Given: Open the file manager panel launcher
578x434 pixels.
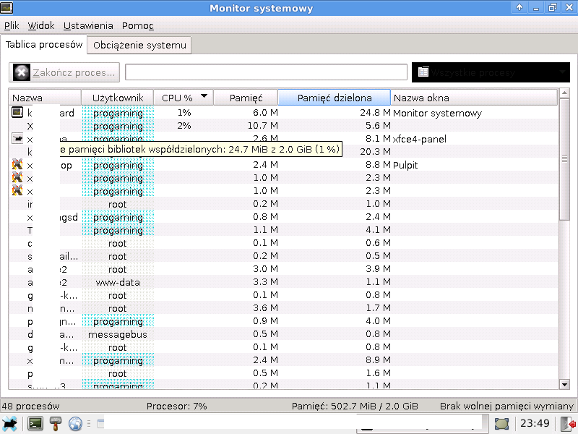Looking at the screenshot, I should click(x=55, y=424).
